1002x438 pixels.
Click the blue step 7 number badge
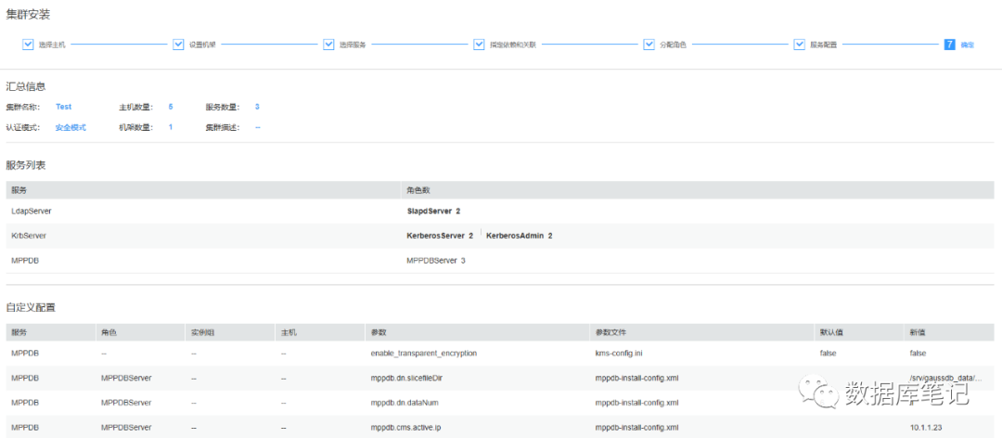949,45
